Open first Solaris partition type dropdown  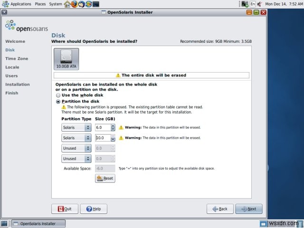click(76, 127)
